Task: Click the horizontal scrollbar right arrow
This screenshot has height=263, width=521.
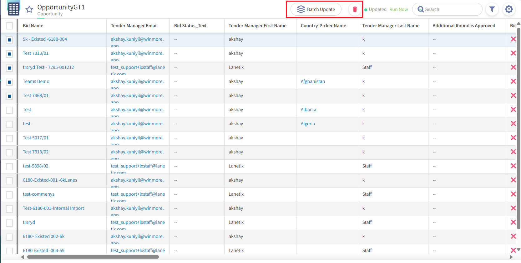Action: click(x=511, y=257)
